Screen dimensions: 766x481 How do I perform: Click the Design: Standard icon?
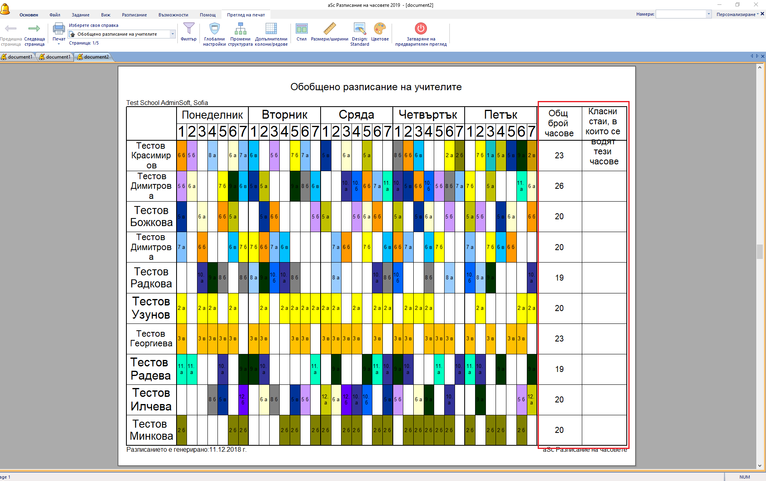360,29
